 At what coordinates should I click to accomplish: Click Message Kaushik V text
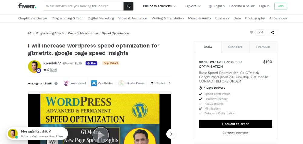36,131
